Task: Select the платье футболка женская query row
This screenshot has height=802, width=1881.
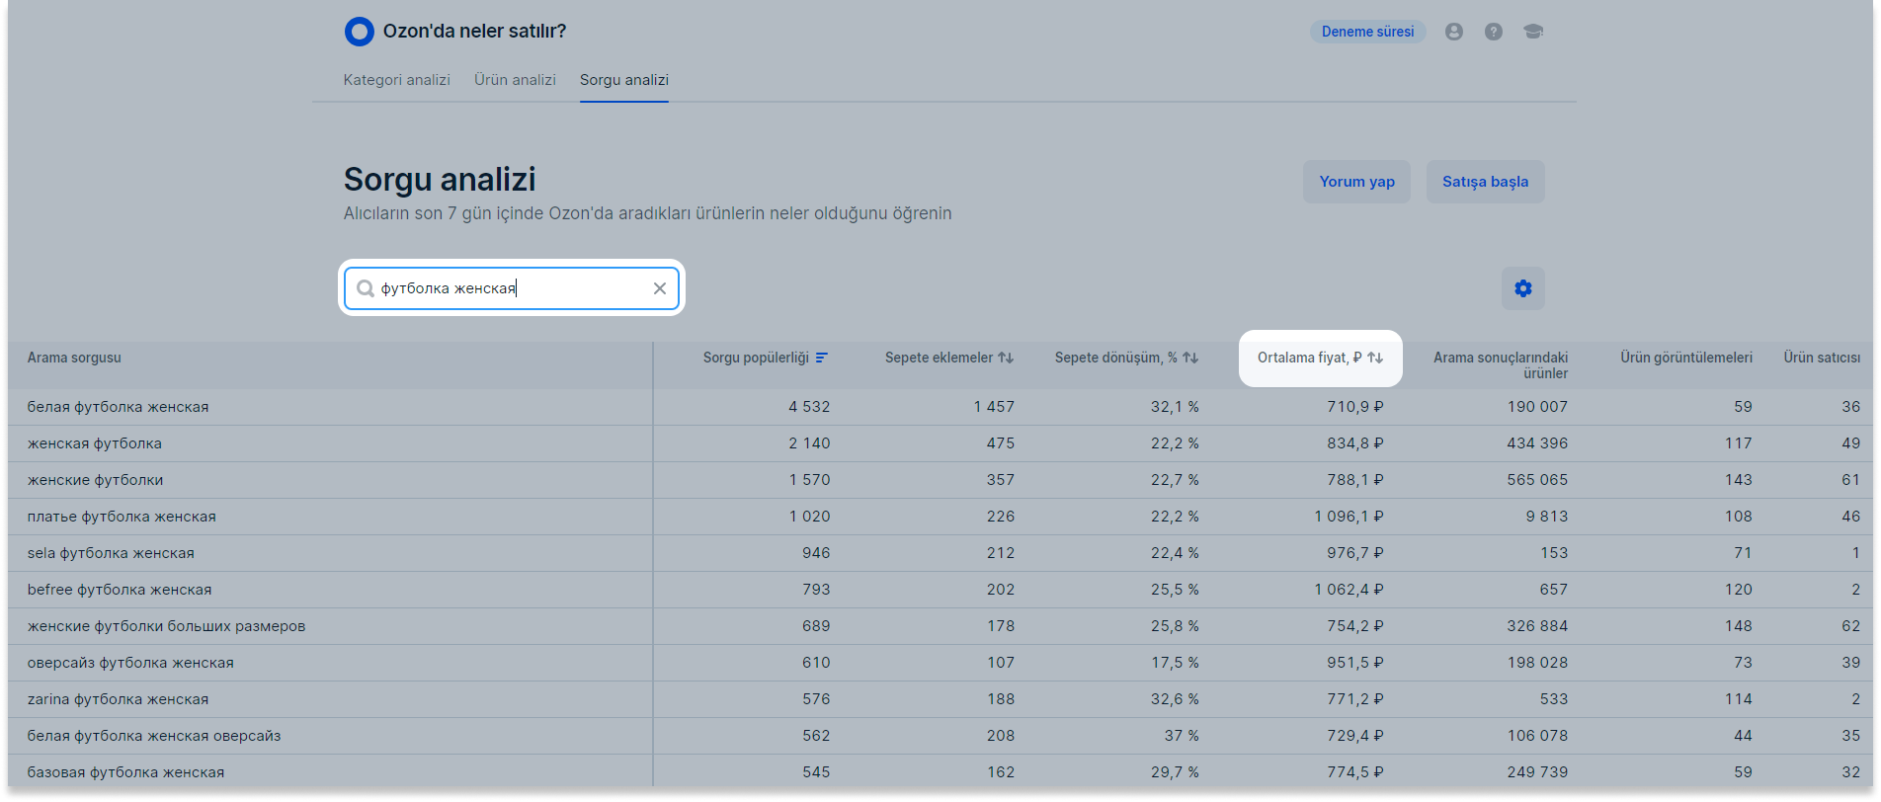Action: [x=122, y=517]
